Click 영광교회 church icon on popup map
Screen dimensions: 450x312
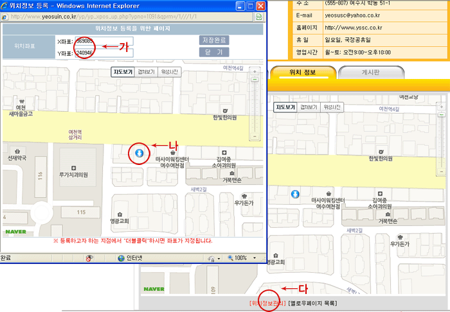(120, 214)
